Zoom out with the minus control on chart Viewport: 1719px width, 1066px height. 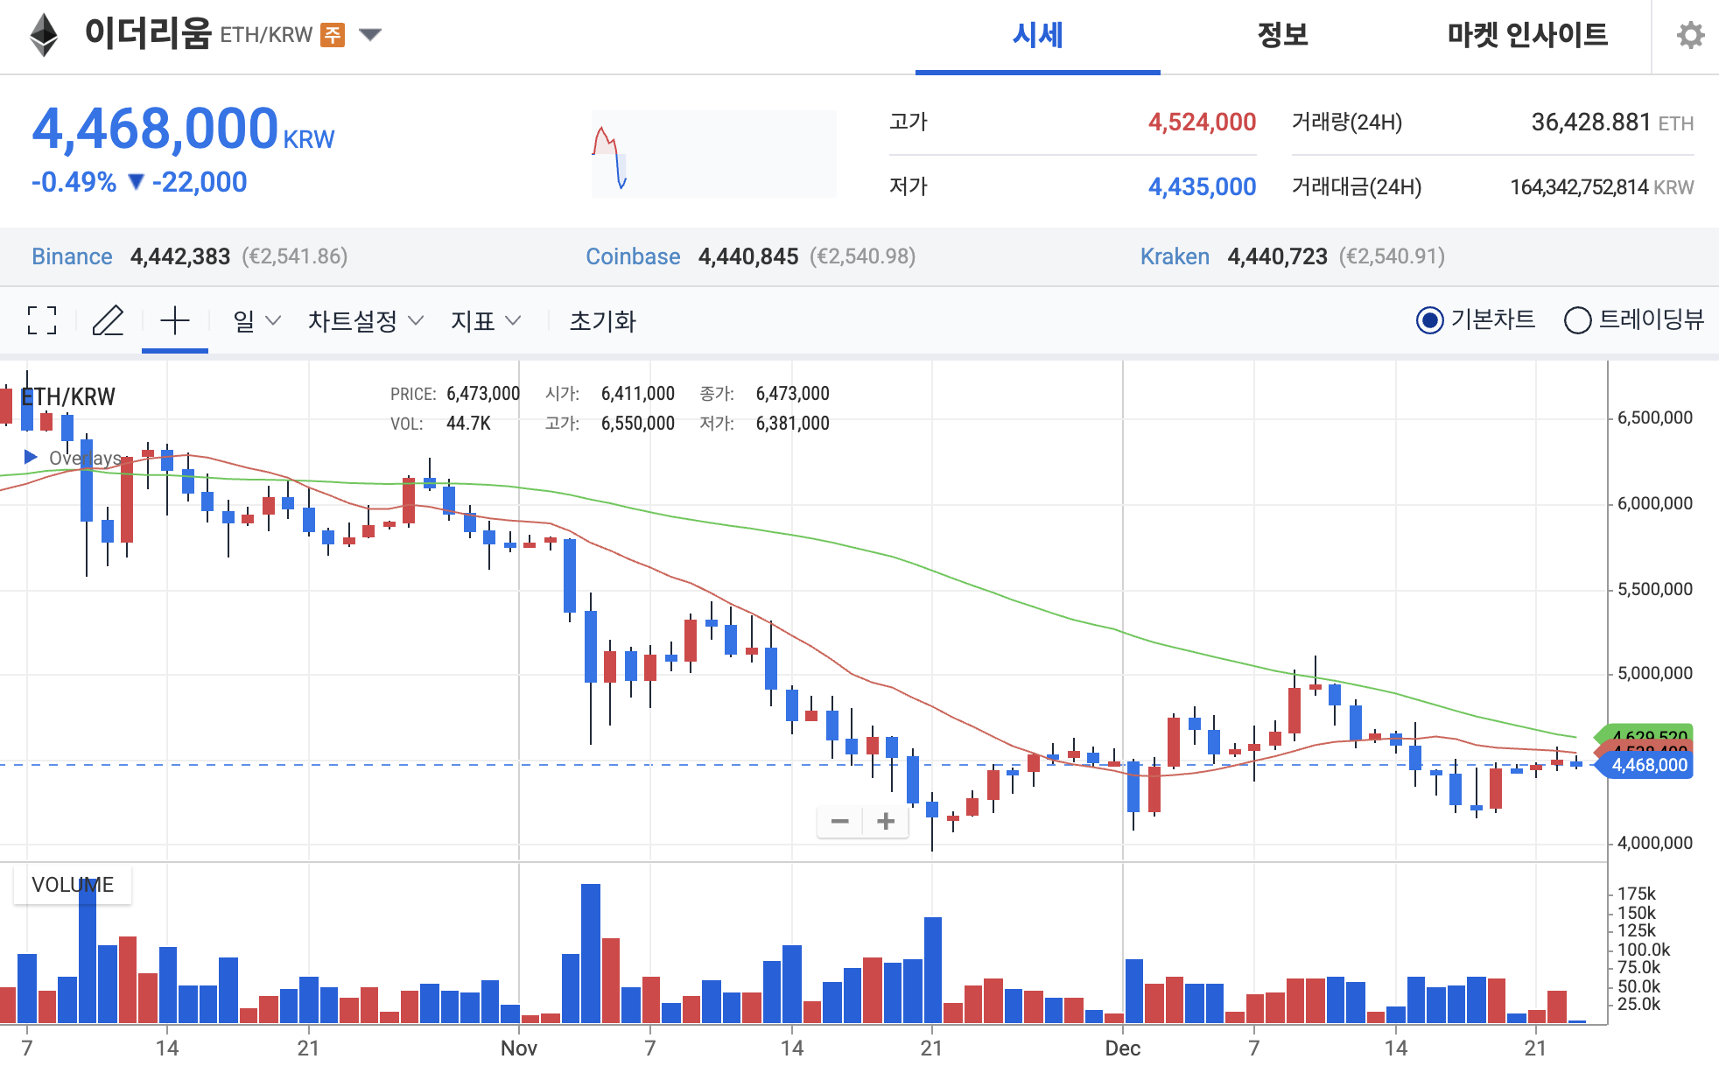(x=841, y=821)
